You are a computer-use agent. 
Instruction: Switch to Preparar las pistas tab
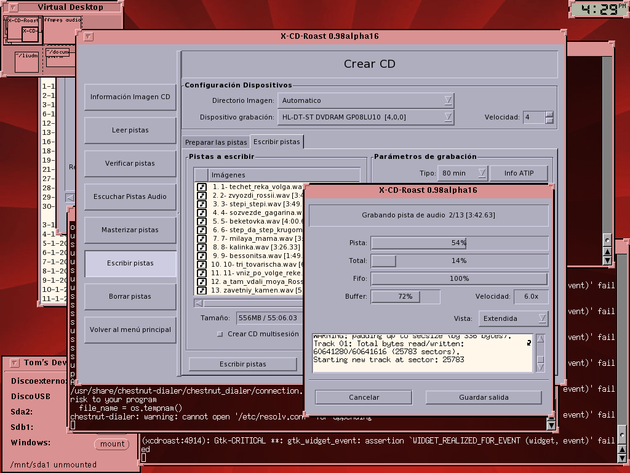(x=216, y=142)
